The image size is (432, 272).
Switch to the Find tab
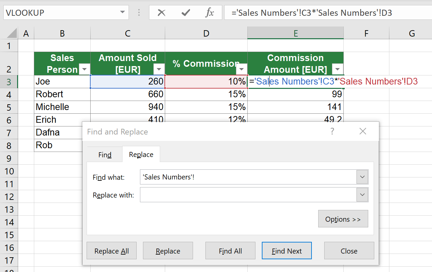point(104,154)
